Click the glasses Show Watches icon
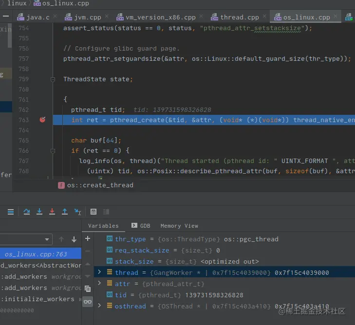Viewport: 355px width, 325px height. click(88, 302)
